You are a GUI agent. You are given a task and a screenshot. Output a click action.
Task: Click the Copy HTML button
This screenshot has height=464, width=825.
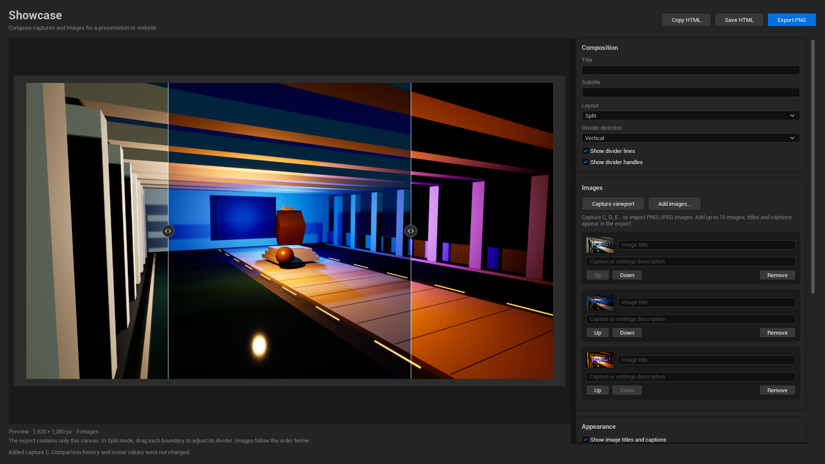[x=686, y=20]
